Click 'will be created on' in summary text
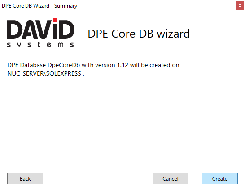This screenshot has width=245, height=191. [154, 65]
